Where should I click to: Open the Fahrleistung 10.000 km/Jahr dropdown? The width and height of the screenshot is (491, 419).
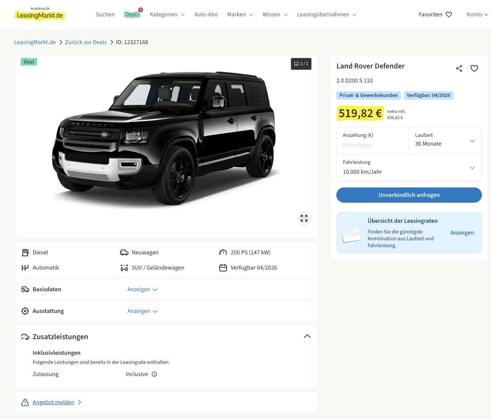click(x=409, y=168)
